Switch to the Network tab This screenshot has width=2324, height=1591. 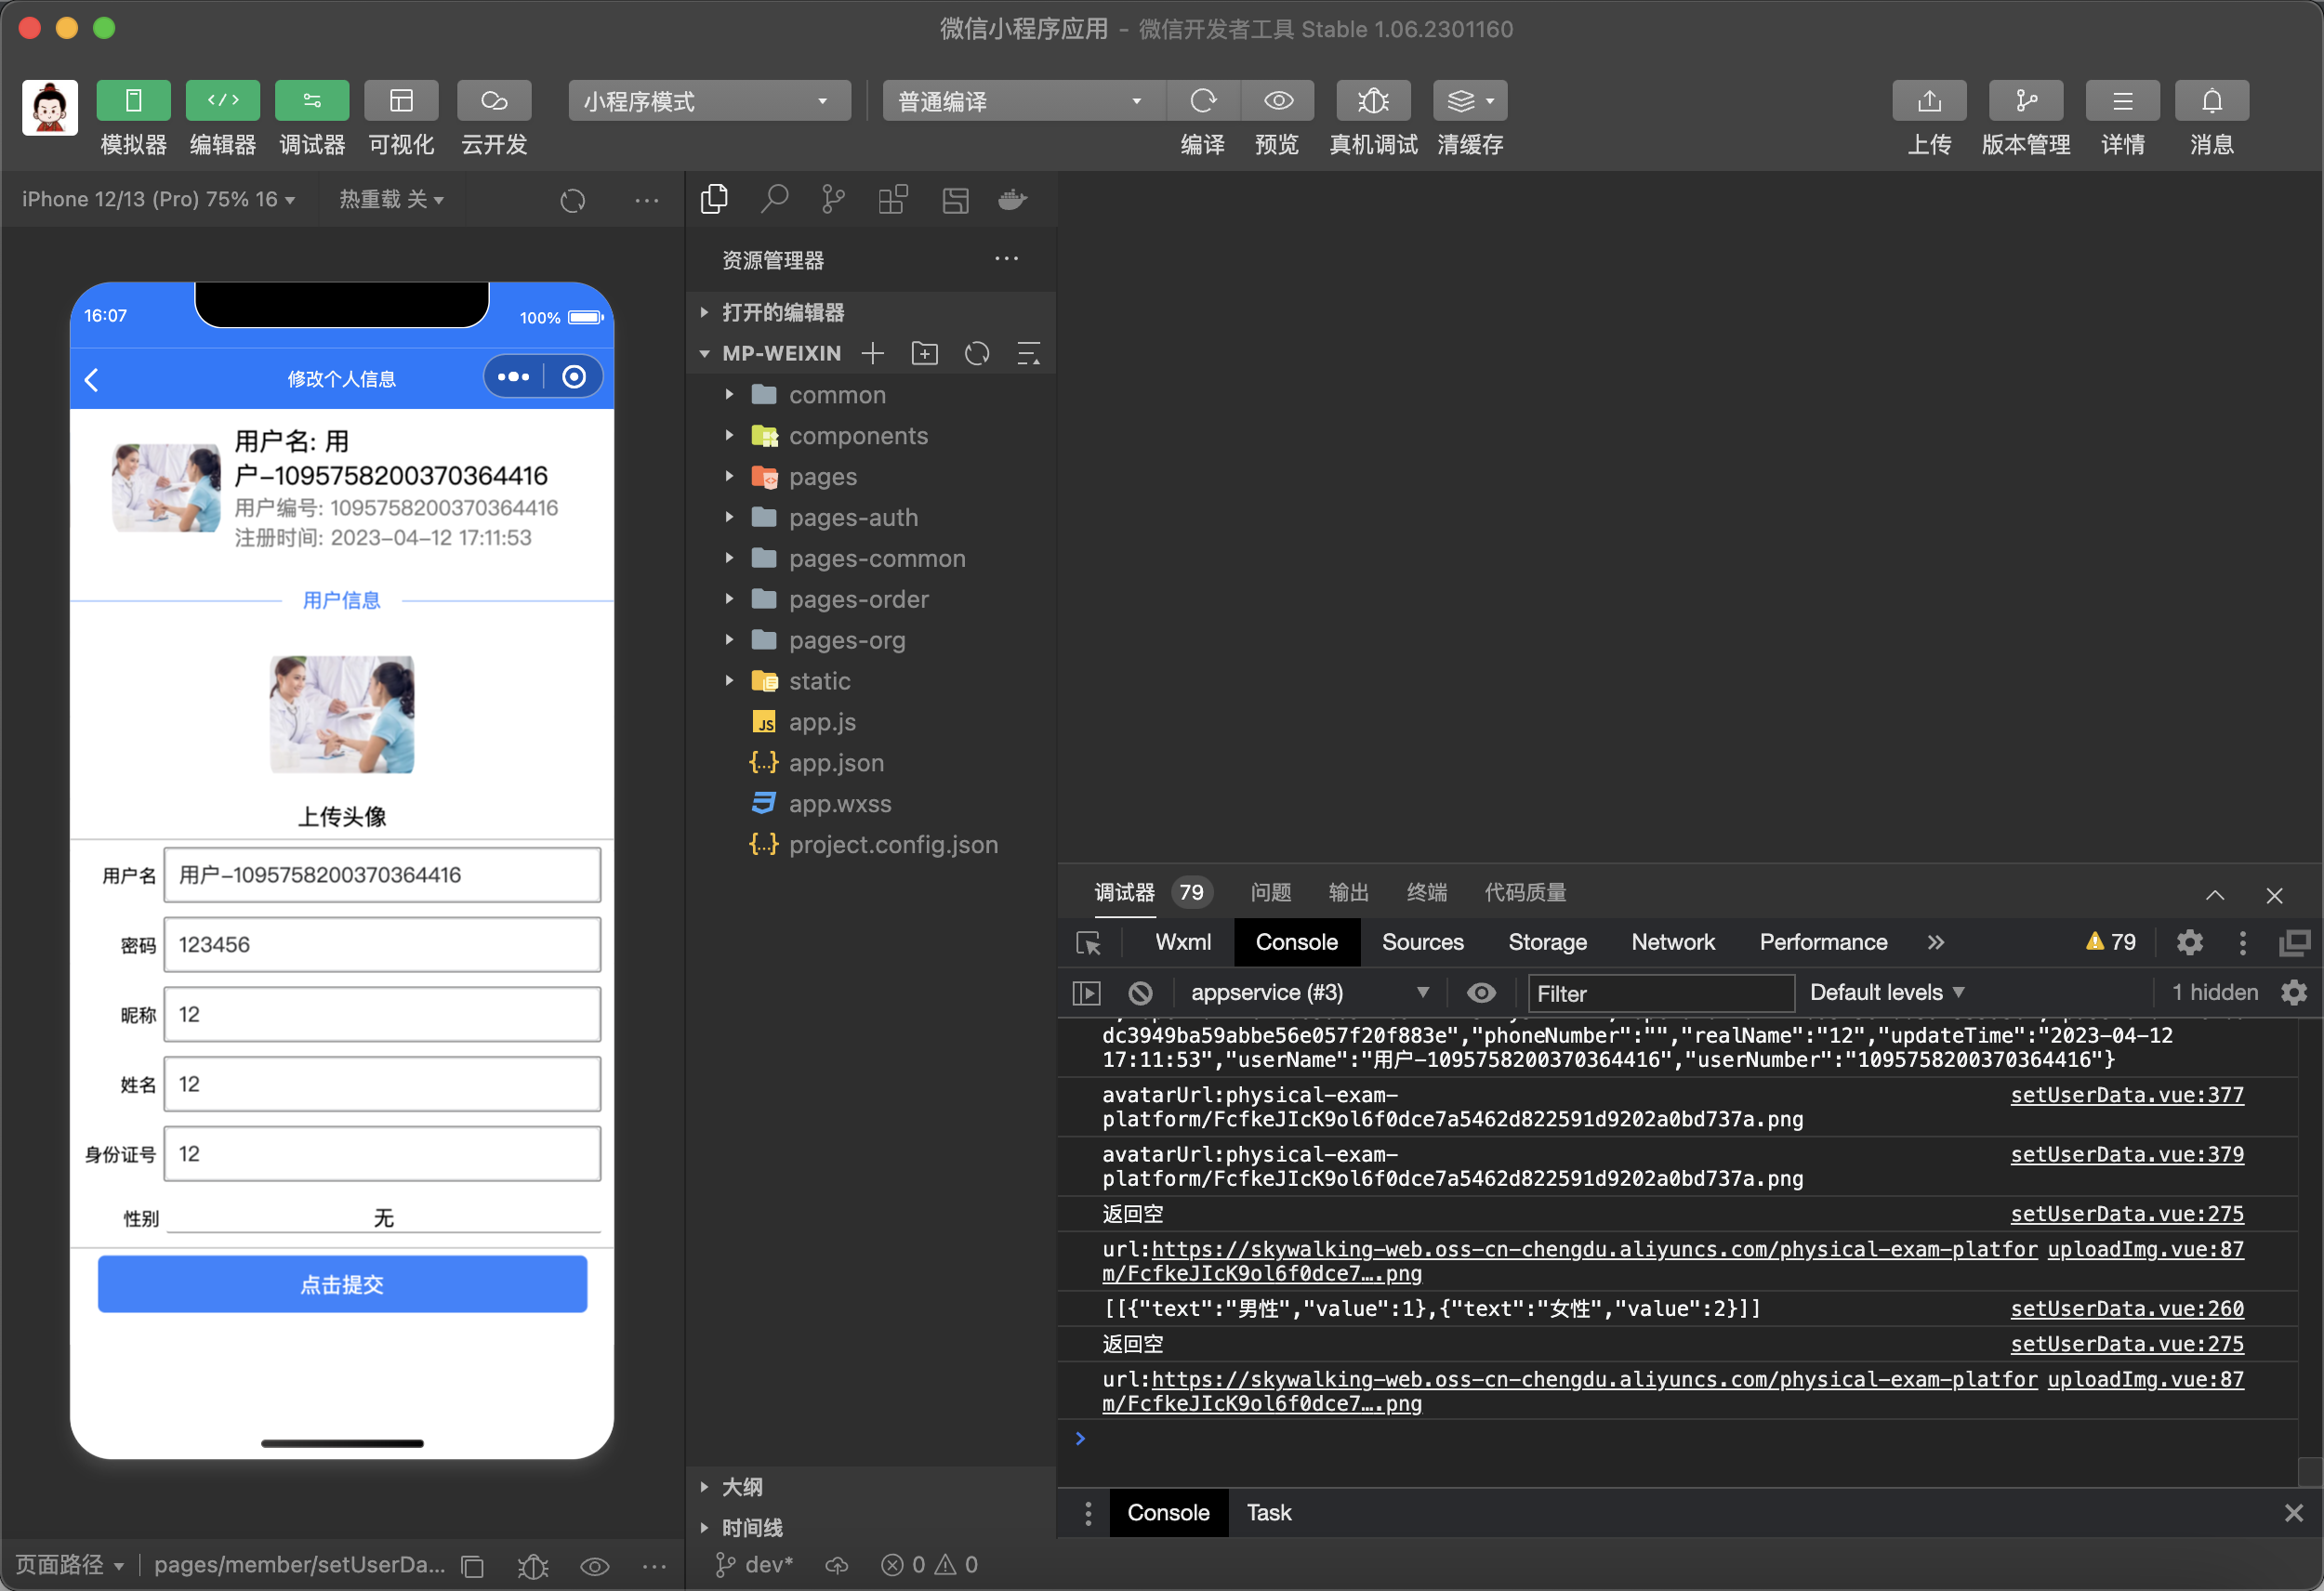(1673, 942)
